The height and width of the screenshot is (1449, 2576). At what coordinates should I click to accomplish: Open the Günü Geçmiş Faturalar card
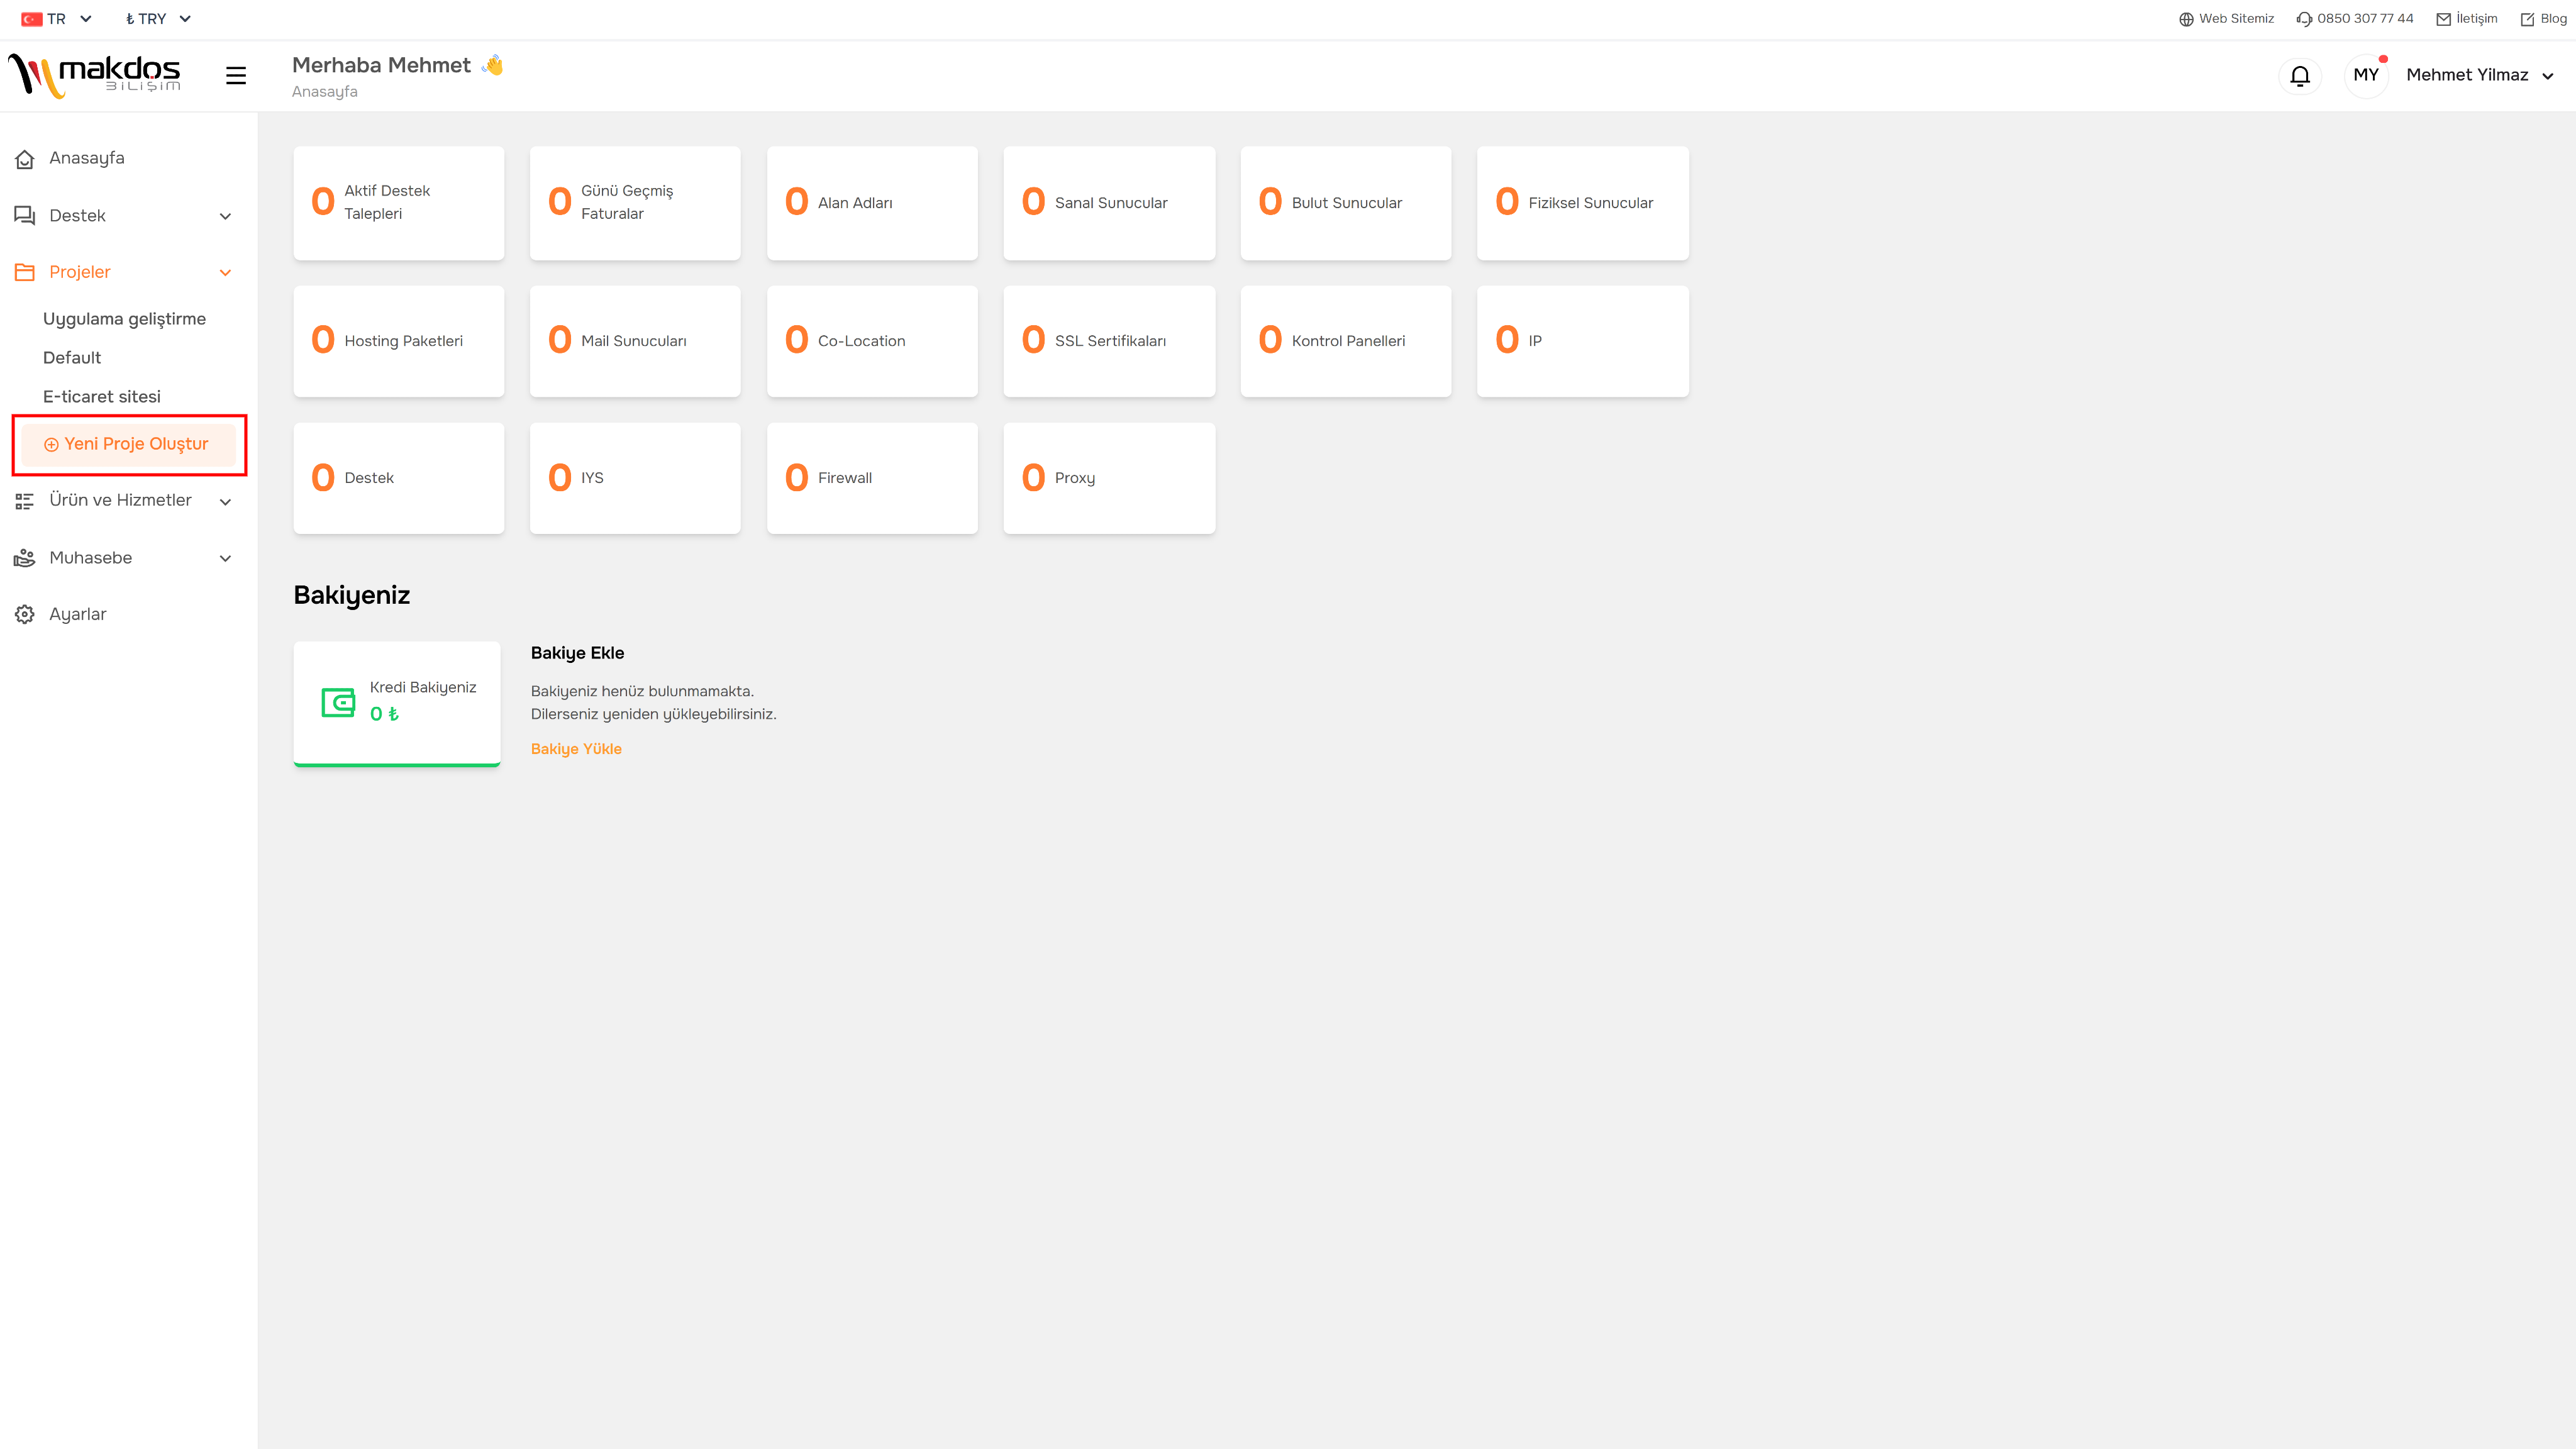(635, 203)
